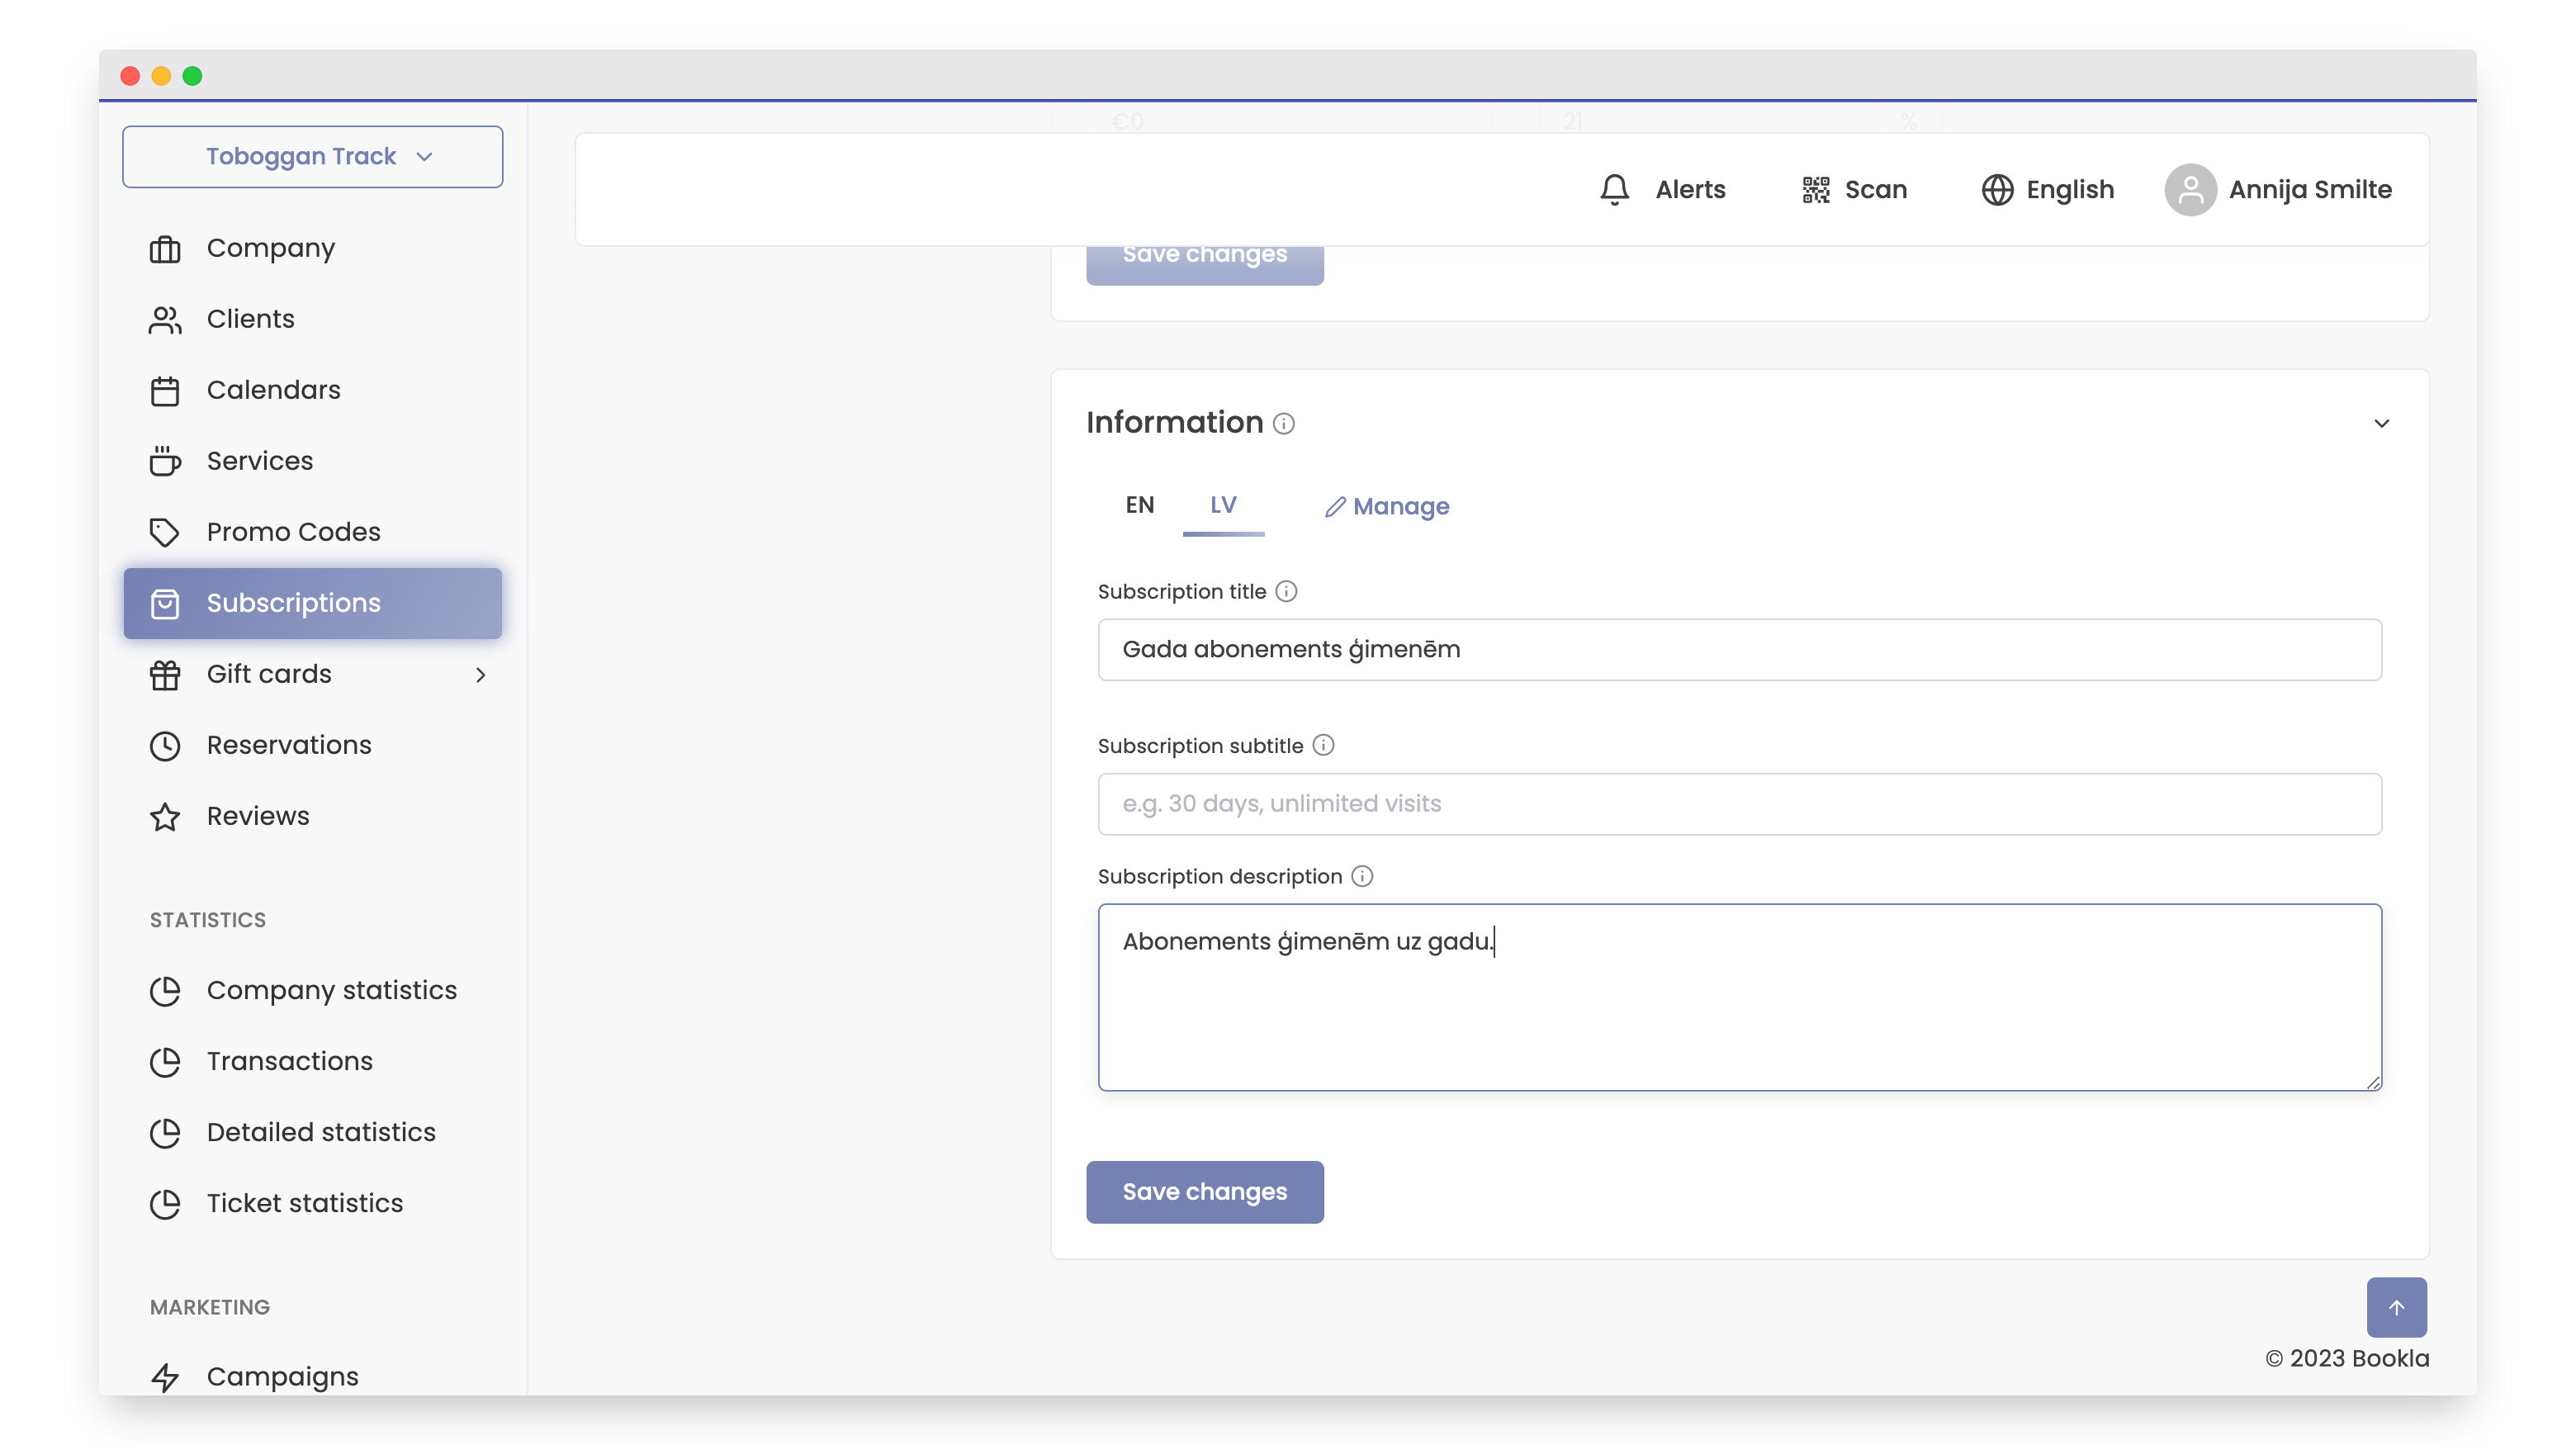
Task: Click the Information section info icon
Action: pos(1284,424)
